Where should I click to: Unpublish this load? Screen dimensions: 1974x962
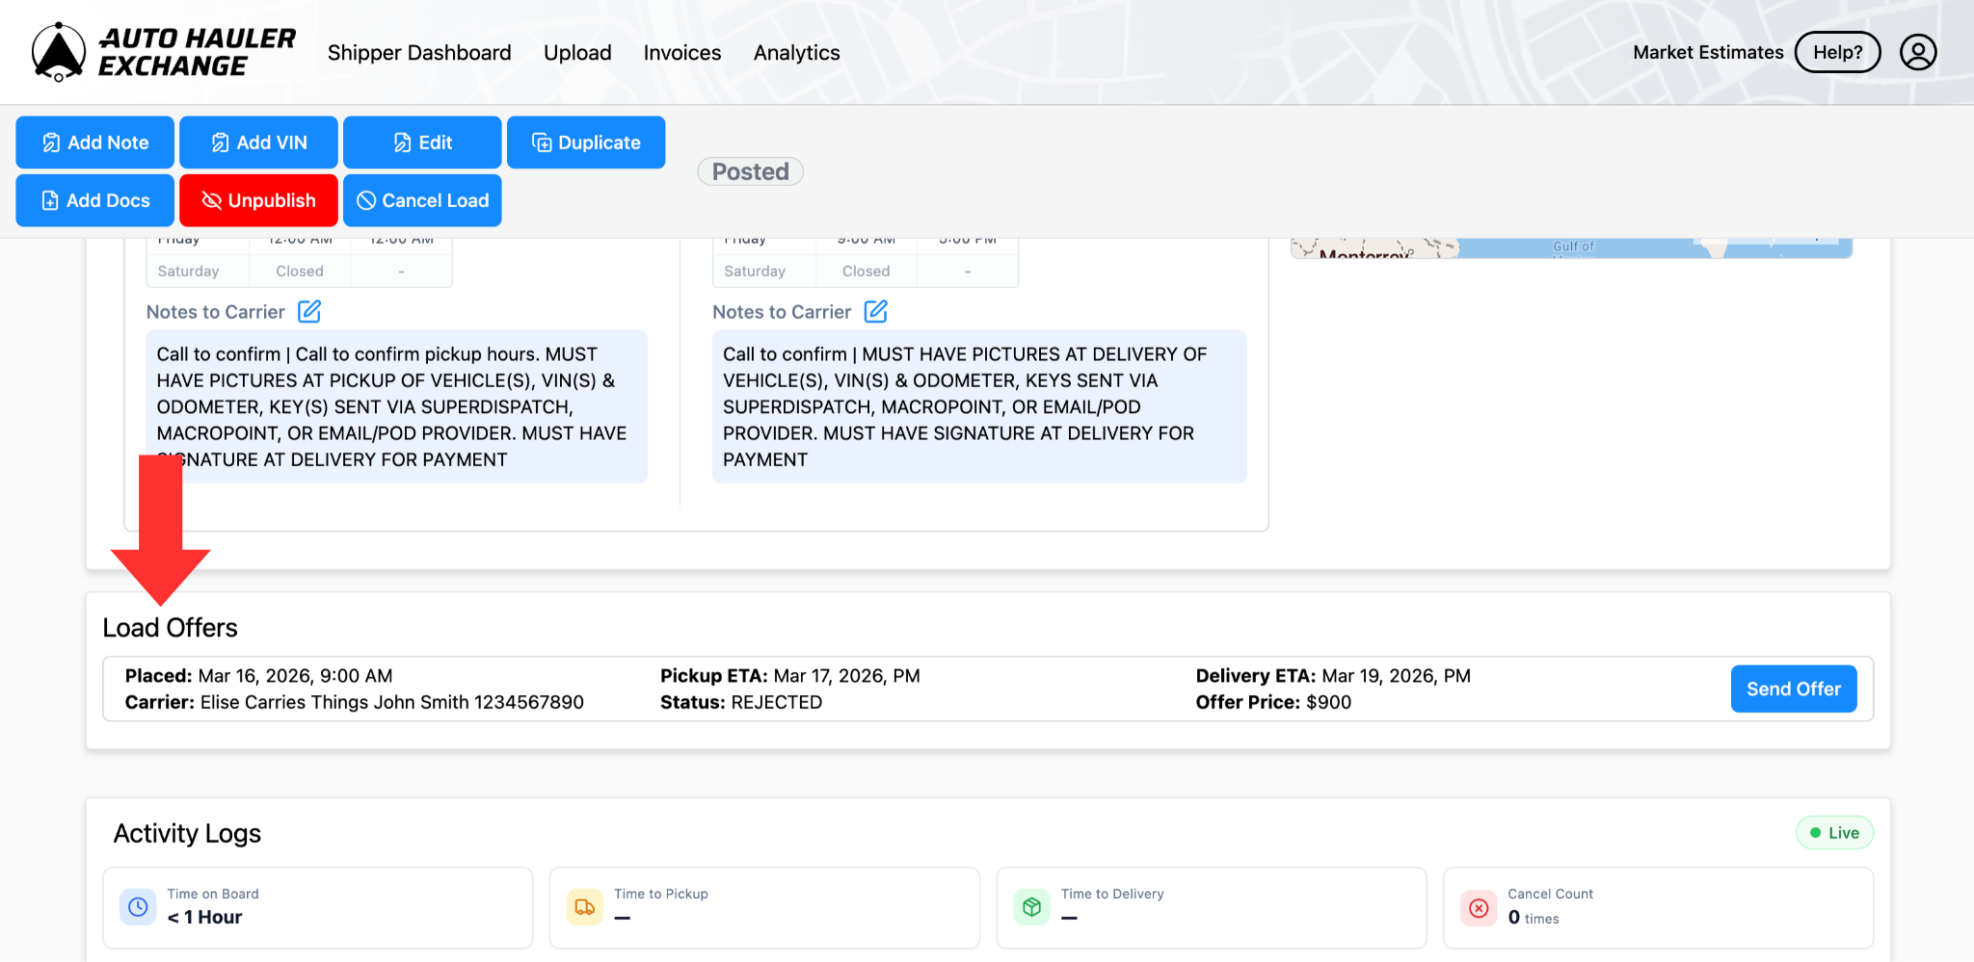coord(258,200)
